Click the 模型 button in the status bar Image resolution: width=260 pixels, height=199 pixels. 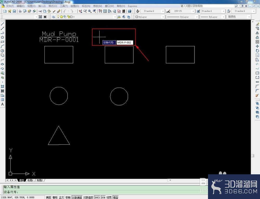pos(116,197)
